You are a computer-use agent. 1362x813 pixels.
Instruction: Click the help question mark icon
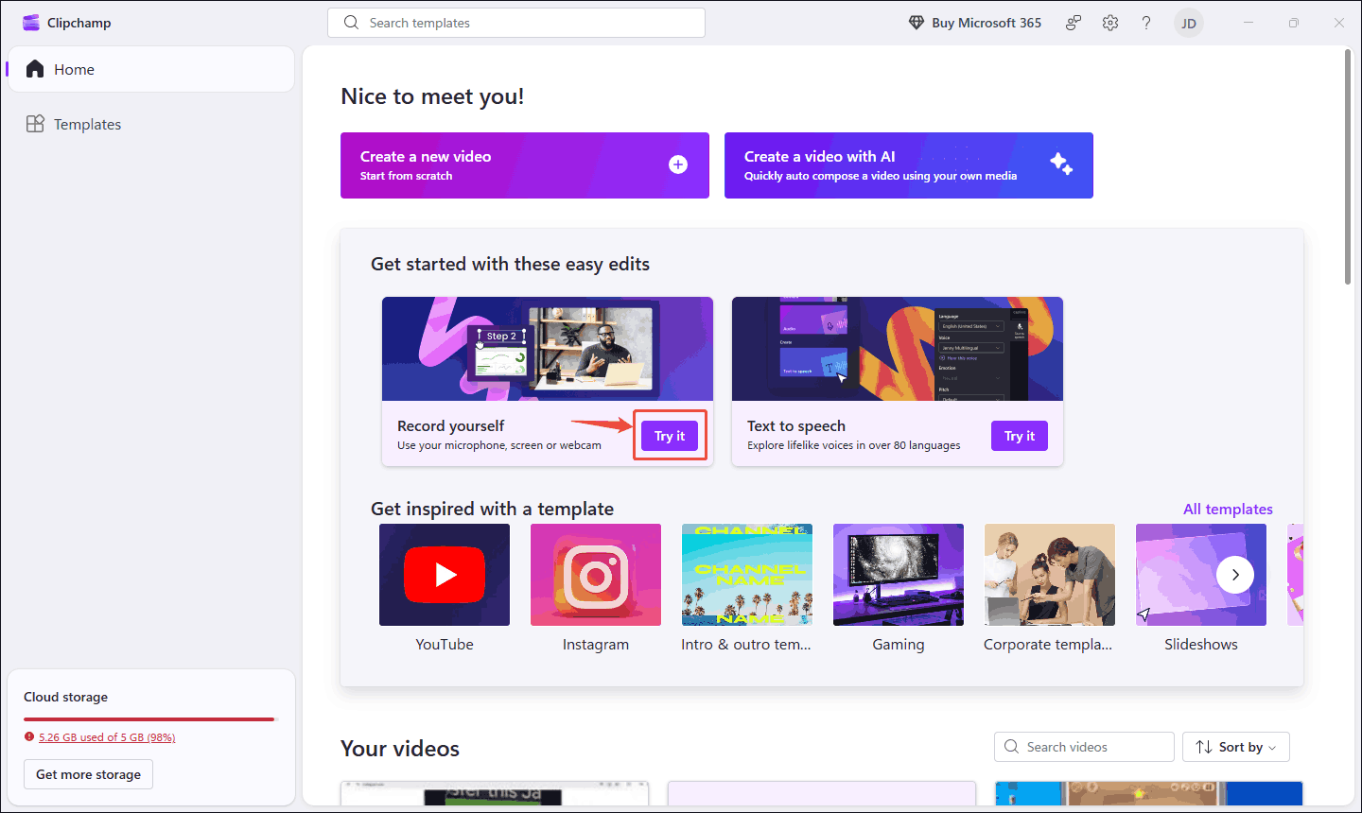pos(1145,22)
